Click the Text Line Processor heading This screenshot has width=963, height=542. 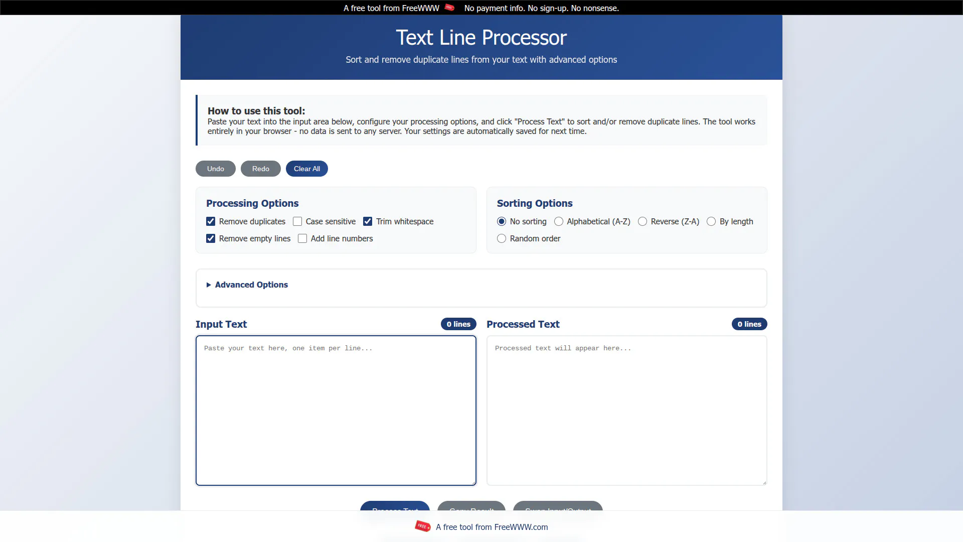481,38
